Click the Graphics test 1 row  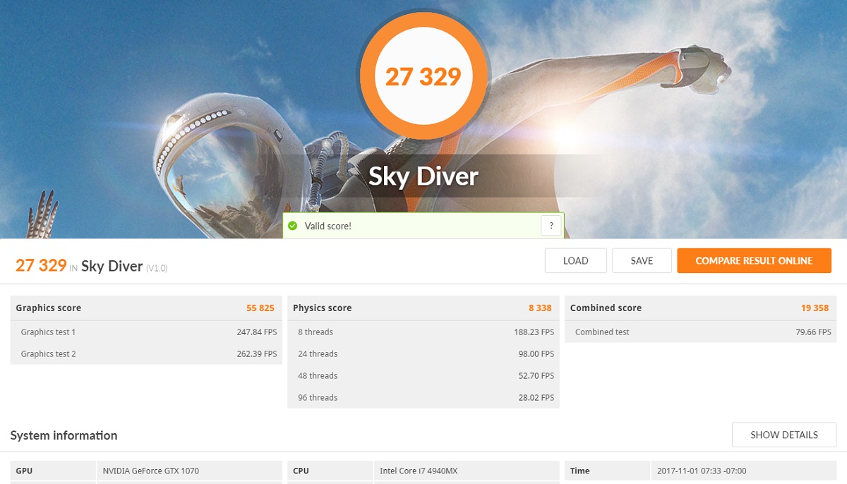[x=145, y=332]
